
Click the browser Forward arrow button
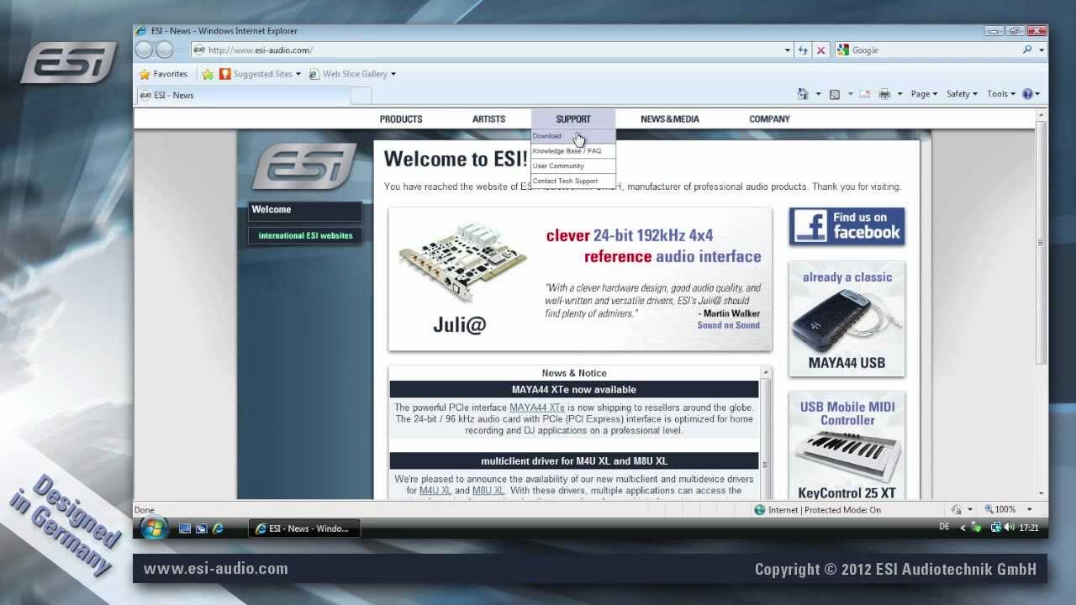(165, 50)
